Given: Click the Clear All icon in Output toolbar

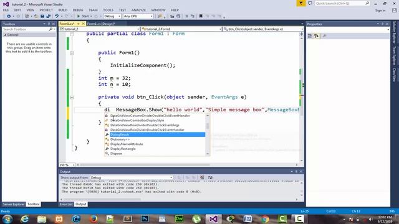Looking at the screenshot, I should pos(202,177).
